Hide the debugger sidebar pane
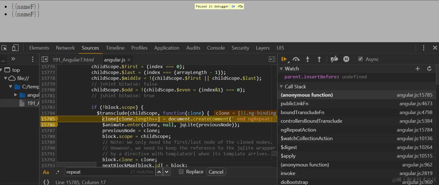This screenshot has width=439, height=185. 272,59
